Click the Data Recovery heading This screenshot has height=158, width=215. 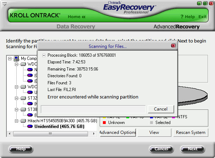point(76,27)
